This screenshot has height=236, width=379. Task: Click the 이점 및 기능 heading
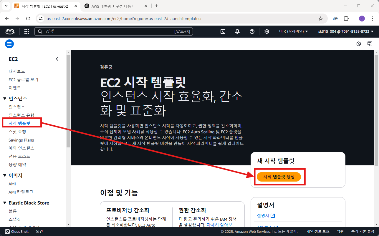coord(119,193)
